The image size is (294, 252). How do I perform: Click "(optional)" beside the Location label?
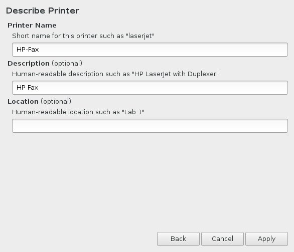(x=56, y=102)
